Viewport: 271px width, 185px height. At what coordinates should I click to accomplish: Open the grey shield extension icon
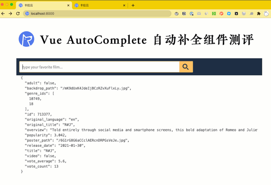244,14
